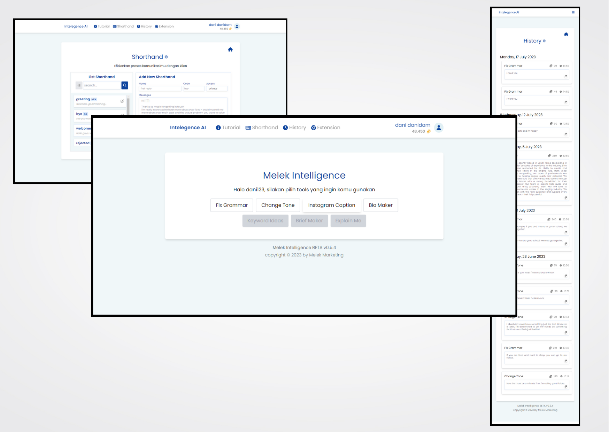Choose the Fix Grammar tool button

[x=232, y=205]
